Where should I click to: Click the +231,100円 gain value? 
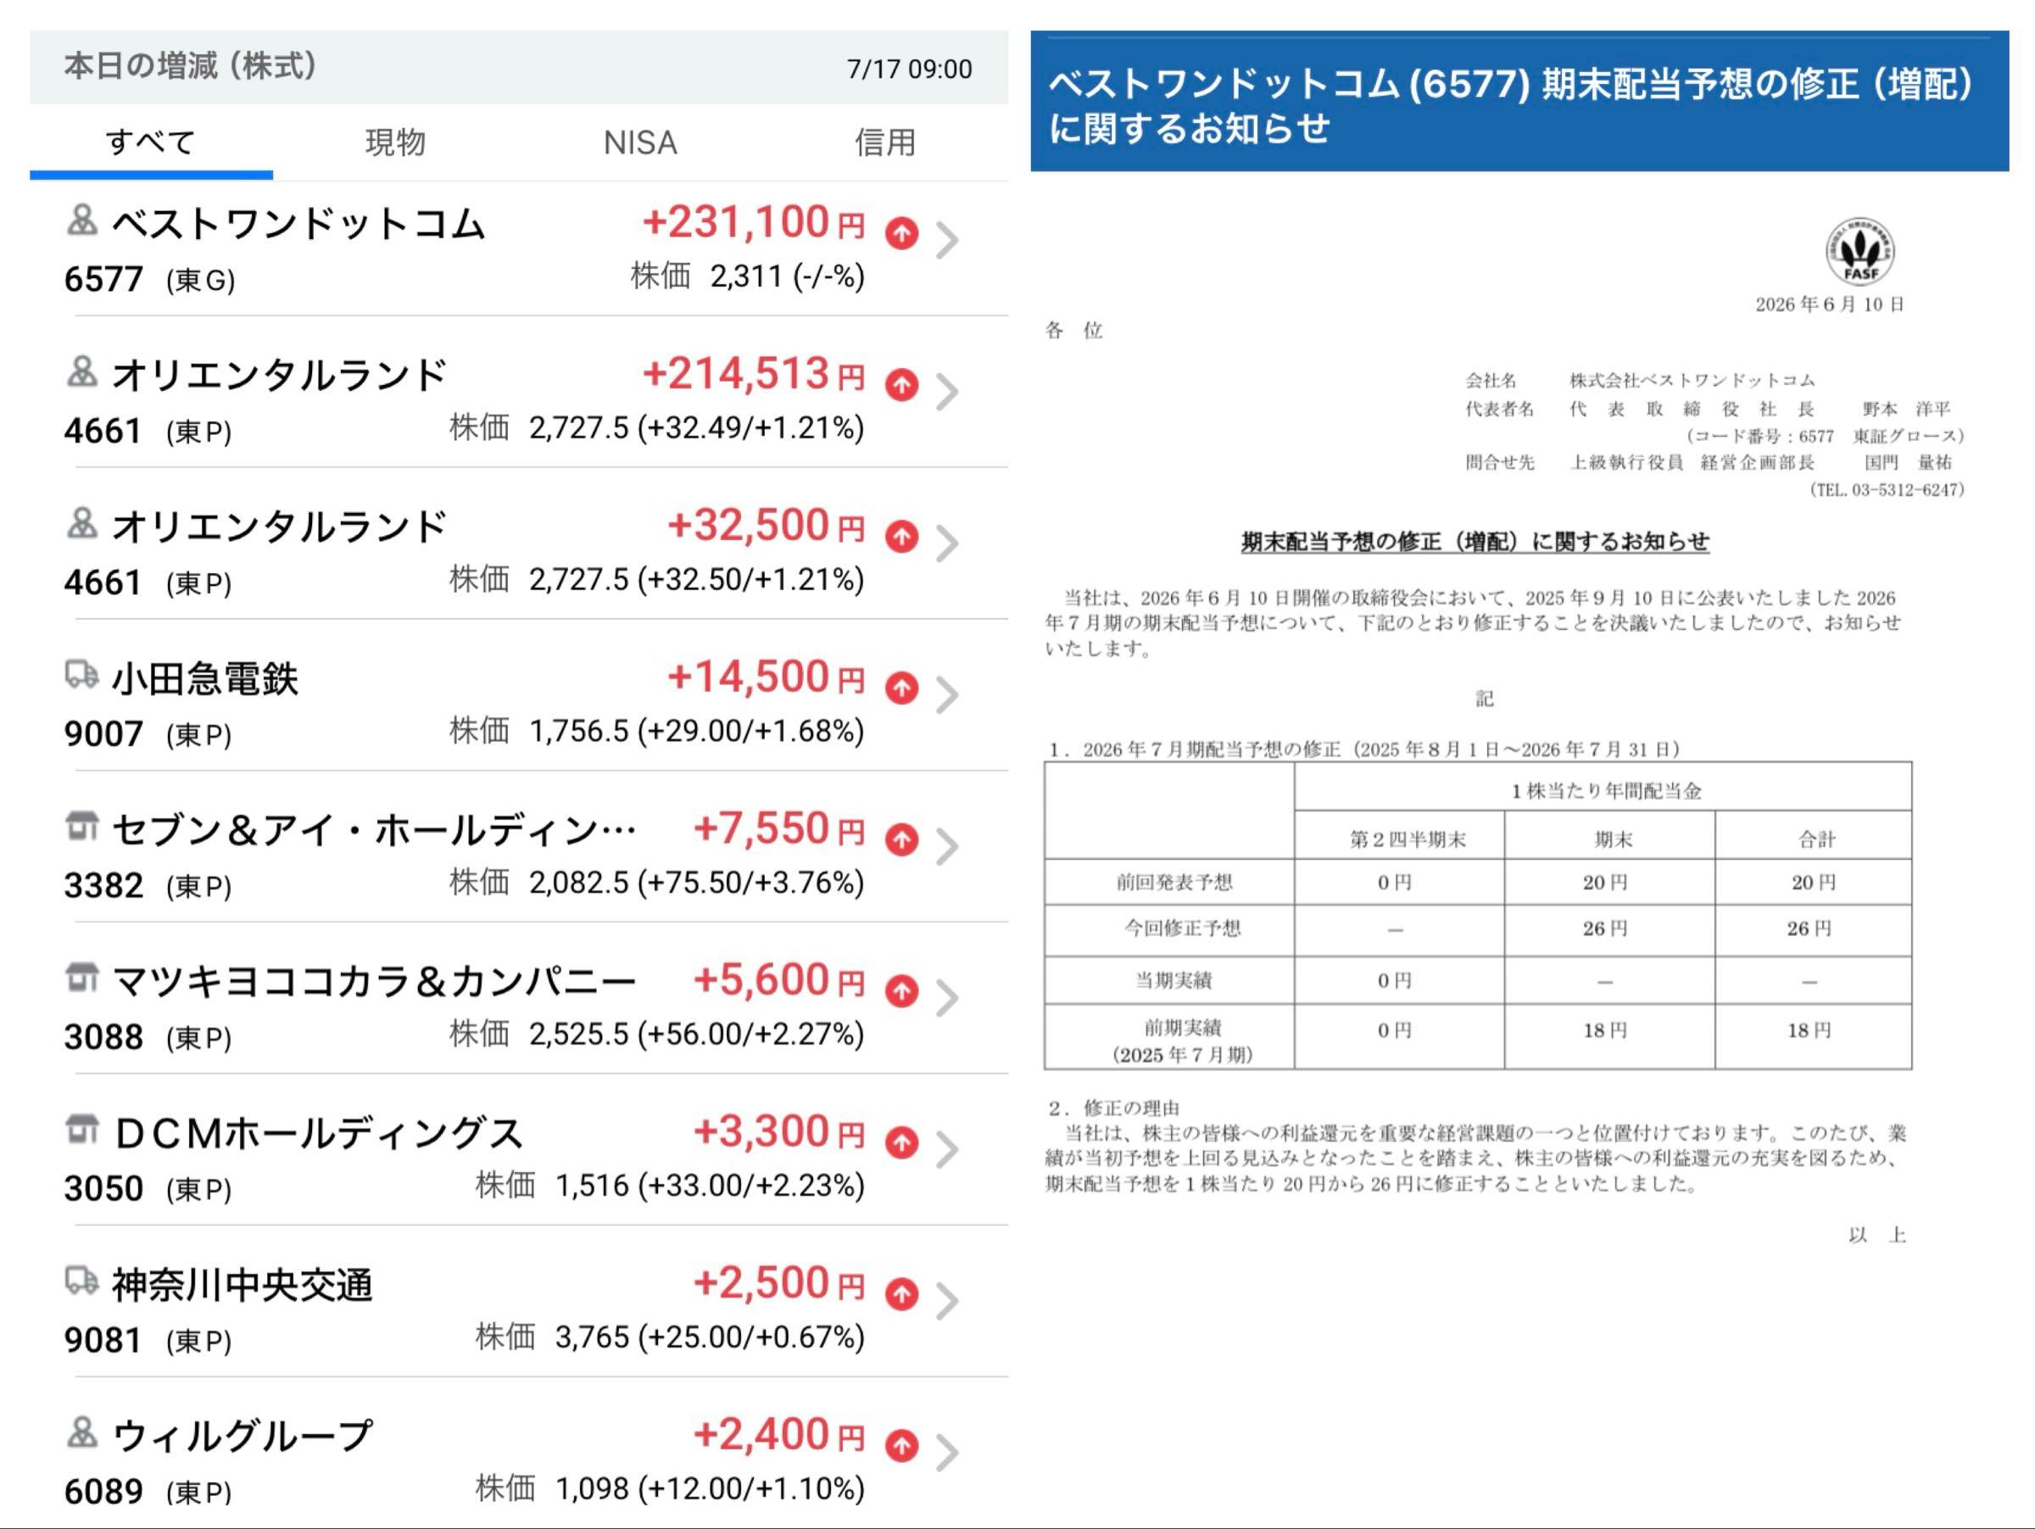754,223
